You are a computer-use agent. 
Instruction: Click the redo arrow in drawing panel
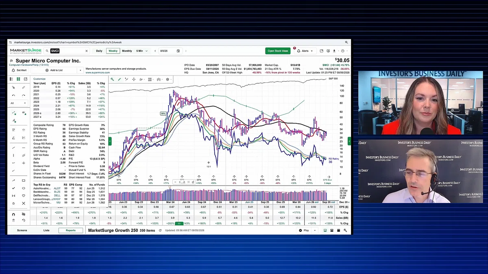click(24, 95)
